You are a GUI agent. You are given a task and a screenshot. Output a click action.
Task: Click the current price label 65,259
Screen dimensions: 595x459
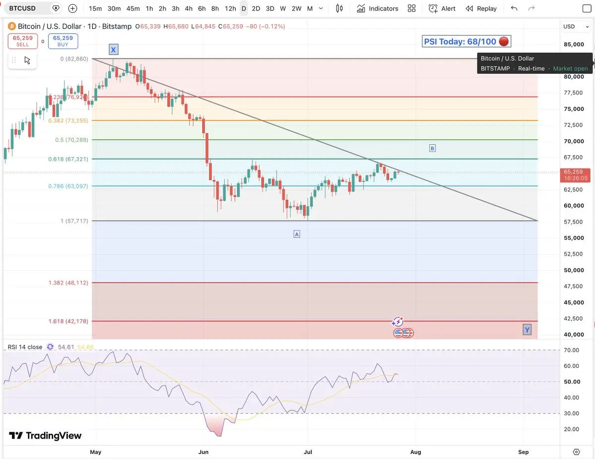tap(575, 174)
